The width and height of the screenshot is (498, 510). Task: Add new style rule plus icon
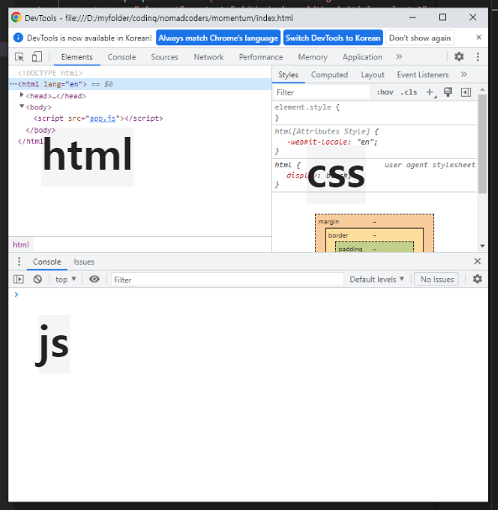430,92
